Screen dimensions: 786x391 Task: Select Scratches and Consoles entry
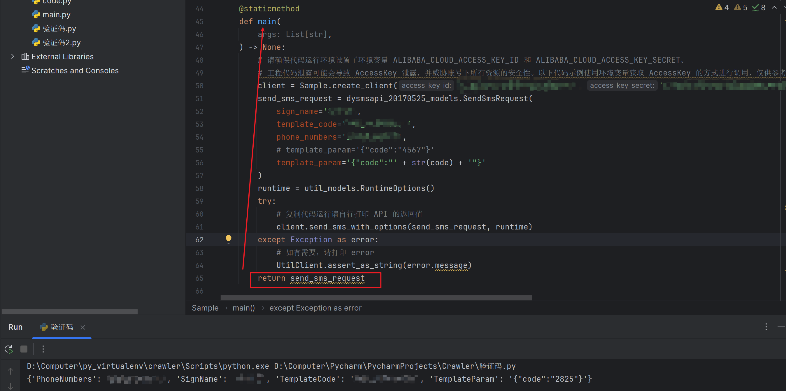click(75, 71)
